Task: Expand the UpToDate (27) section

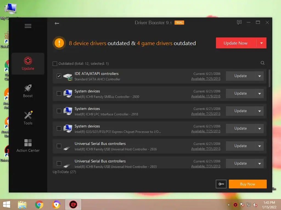Action: pyautogui.click(x=64, y=172)
